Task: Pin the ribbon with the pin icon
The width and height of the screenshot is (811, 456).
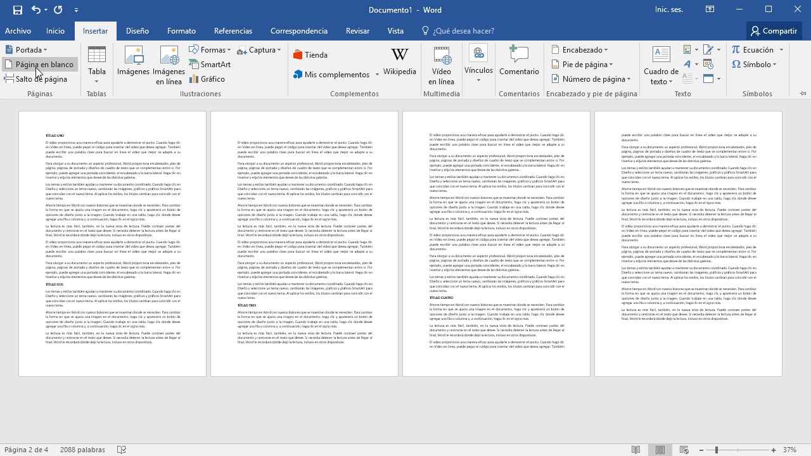Action: (803, 94)
